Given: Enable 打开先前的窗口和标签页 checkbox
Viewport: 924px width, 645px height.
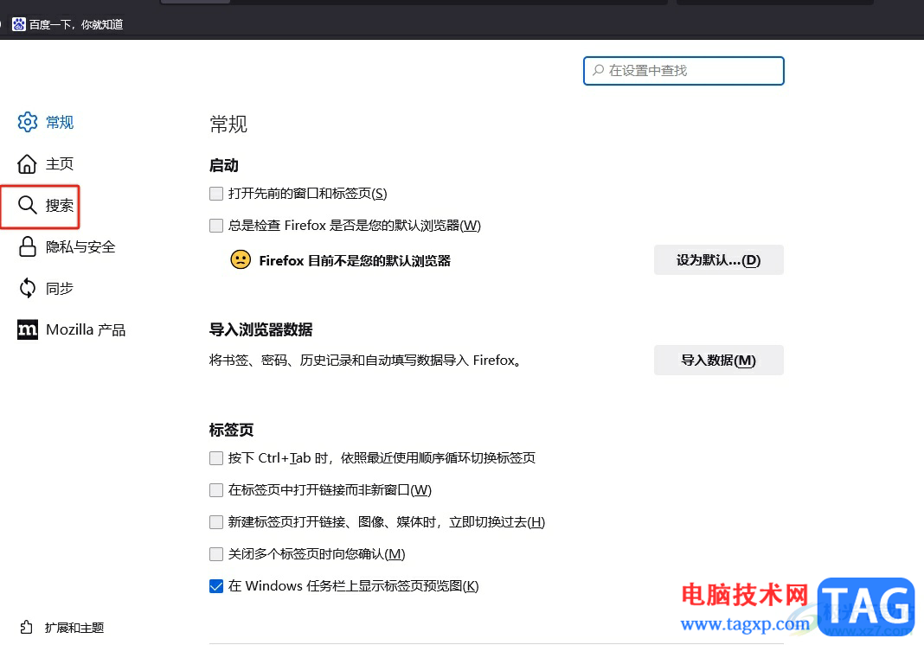Looking at the screenshot, I should coord(215,193).
